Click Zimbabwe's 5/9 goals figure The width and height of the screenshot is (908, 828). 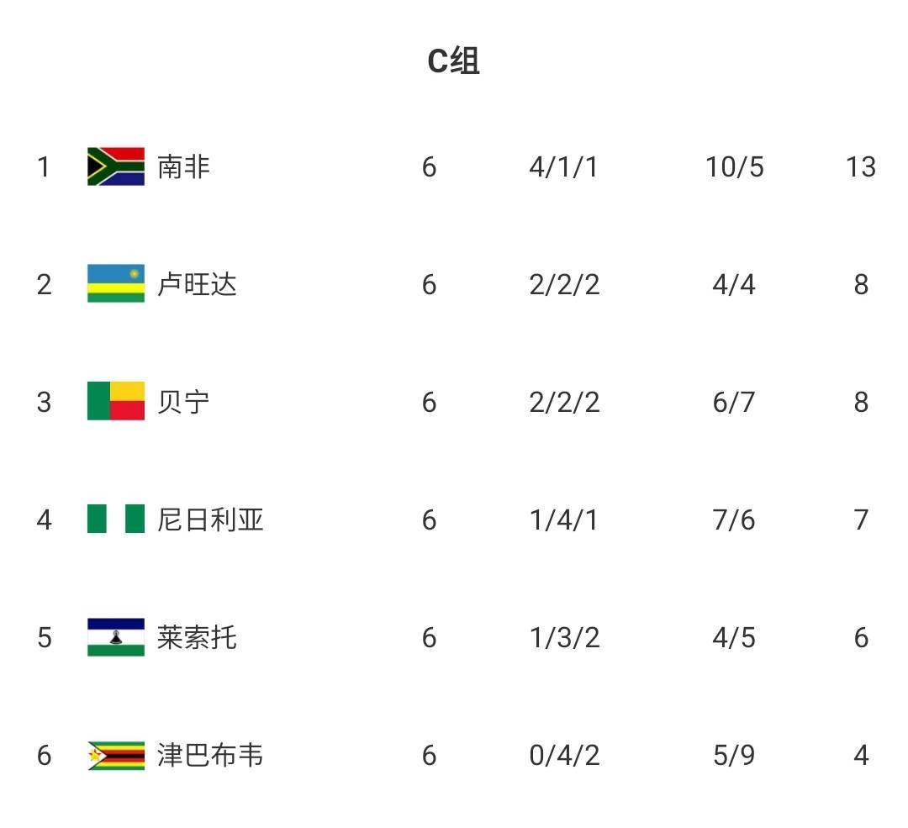point(734,755)
